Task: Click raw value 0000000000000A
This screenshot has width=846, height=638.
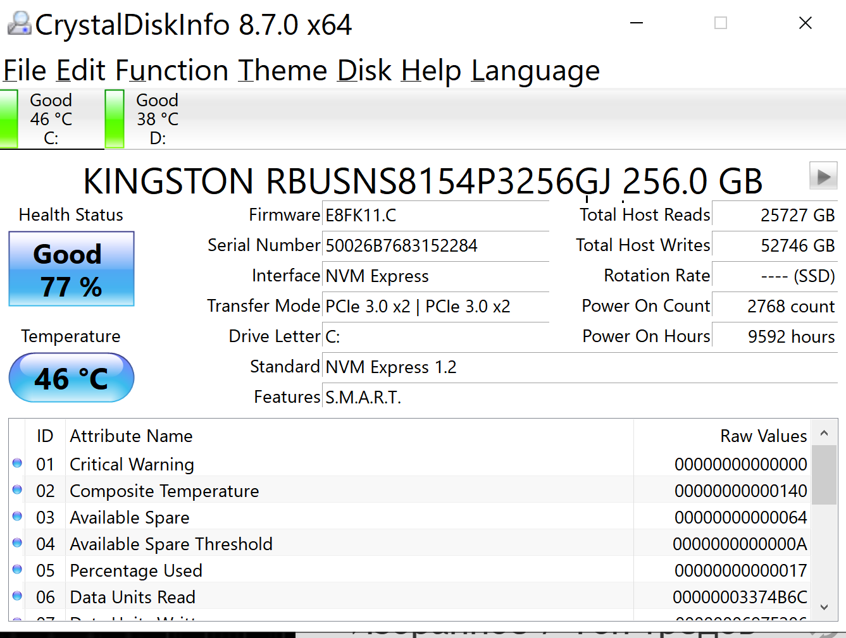Action: (x=740, y=544)
